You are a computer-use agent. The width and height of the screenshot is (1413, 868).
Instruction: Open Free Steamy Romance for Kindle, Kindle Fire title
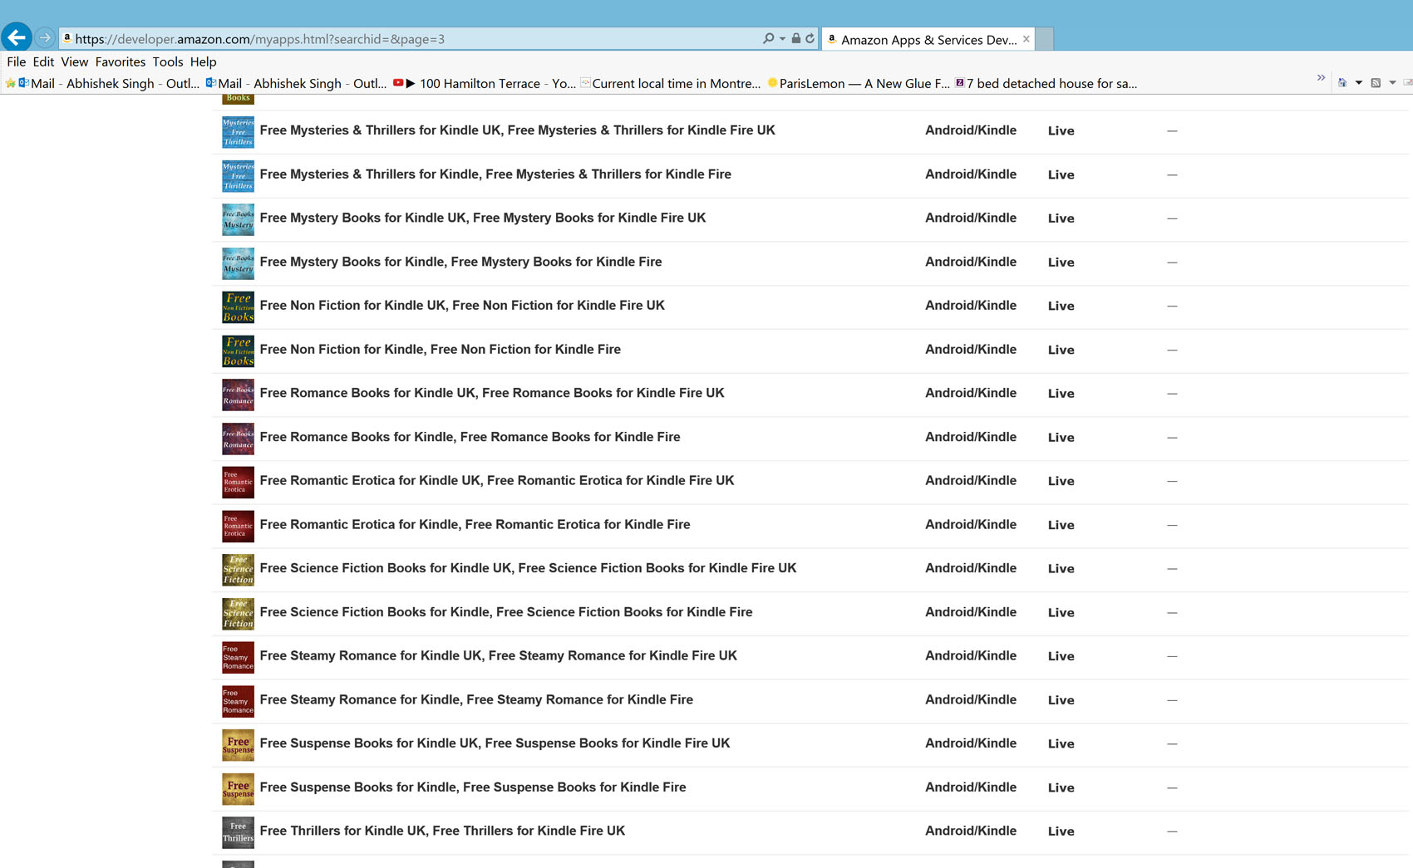[x=476, y=700]
